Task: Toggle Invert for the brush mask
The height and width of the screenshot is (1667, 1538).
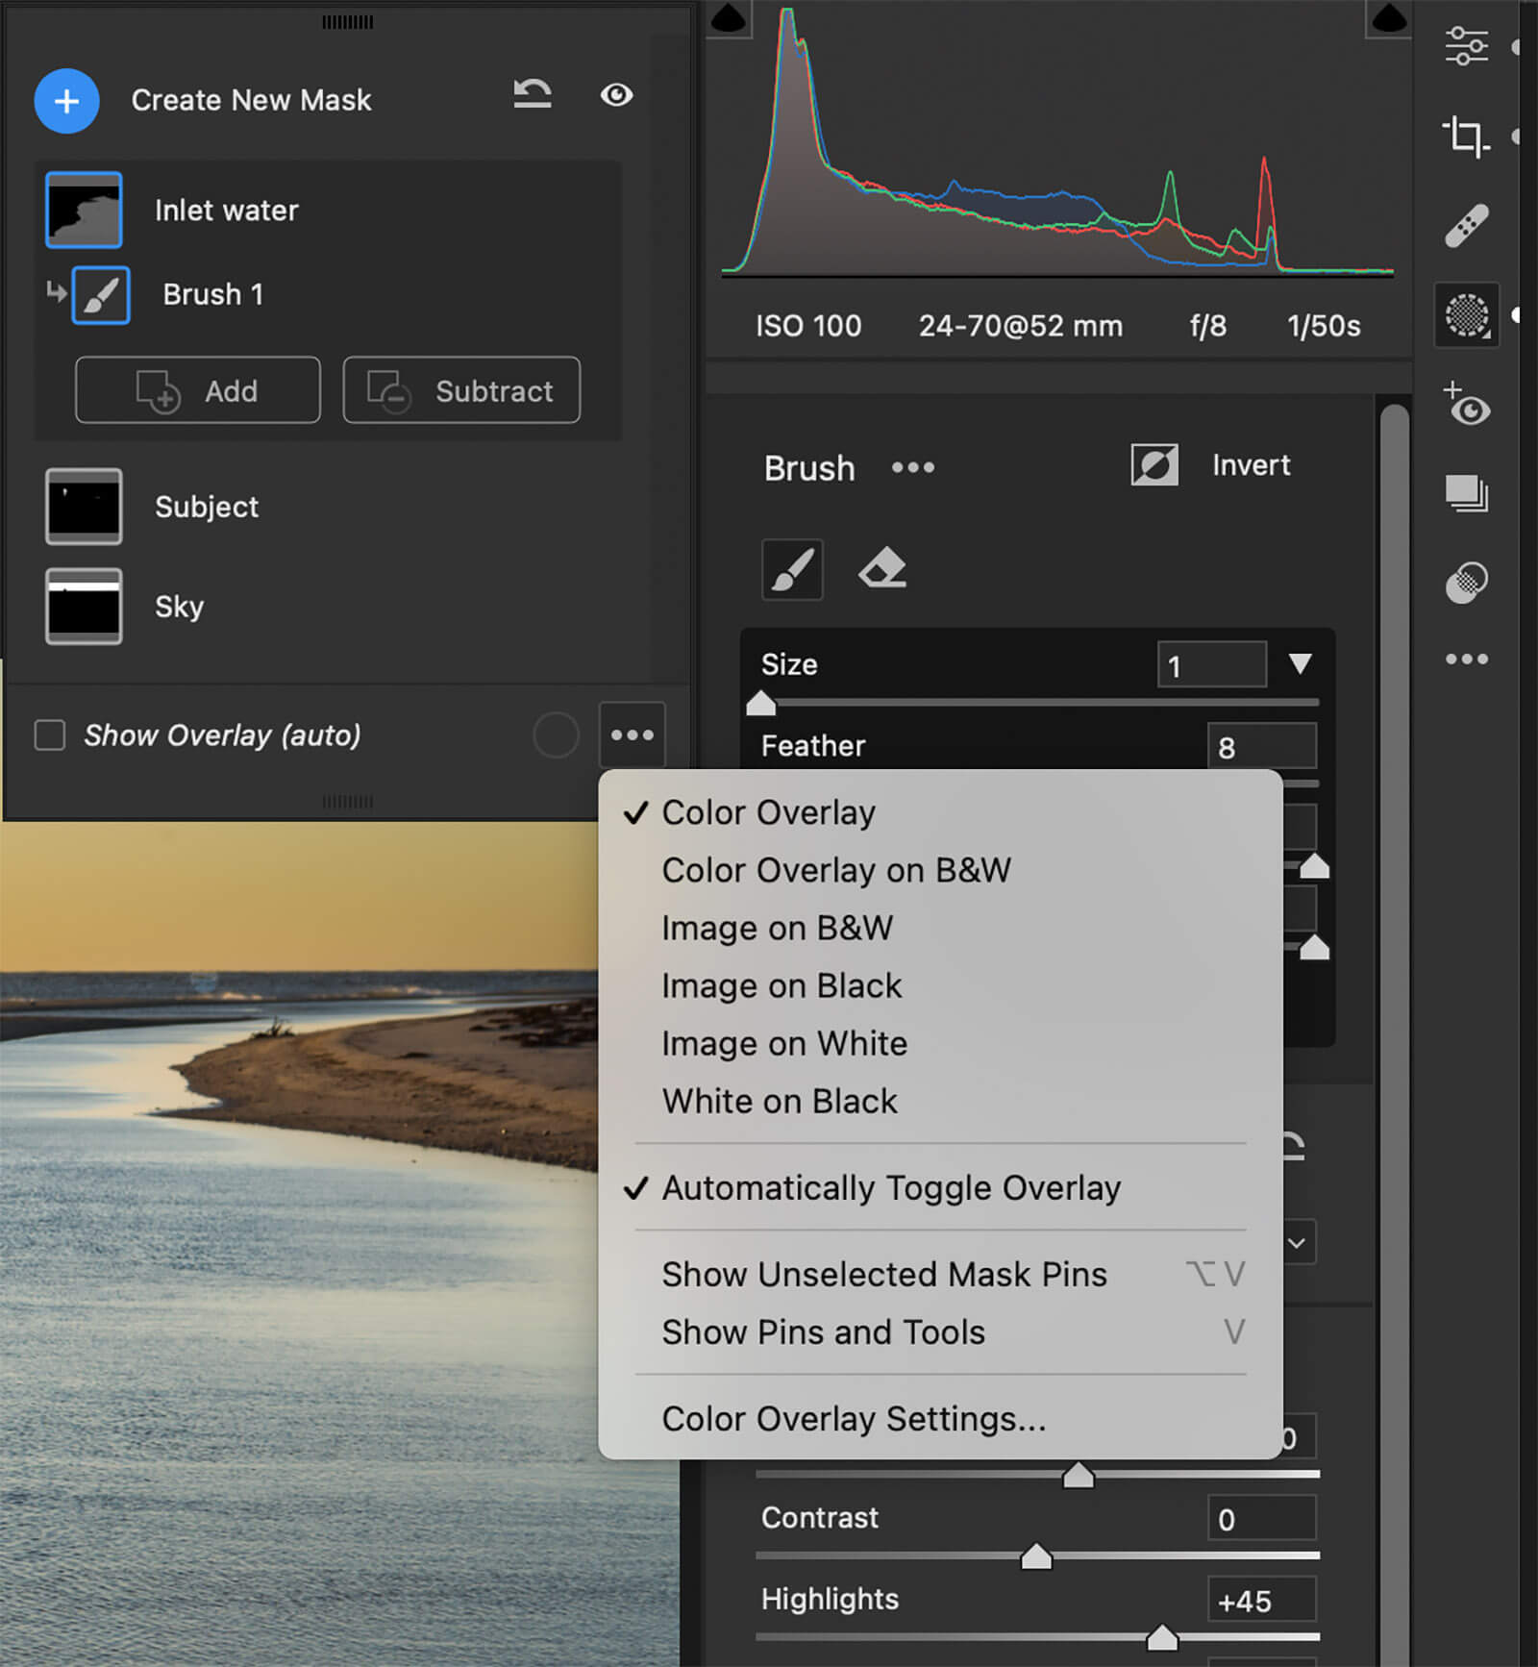Action: [1154, 465]
